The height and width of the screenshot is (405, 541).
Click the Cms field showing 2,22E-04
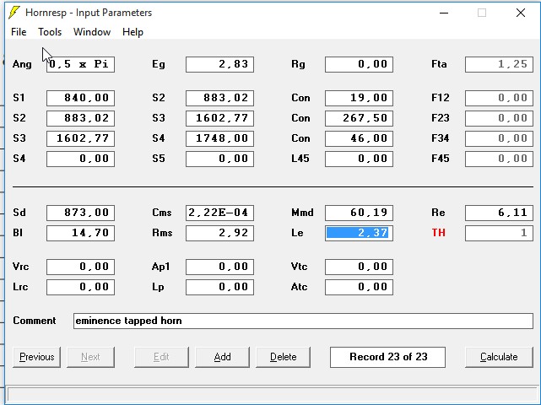(x=219, y=213)
